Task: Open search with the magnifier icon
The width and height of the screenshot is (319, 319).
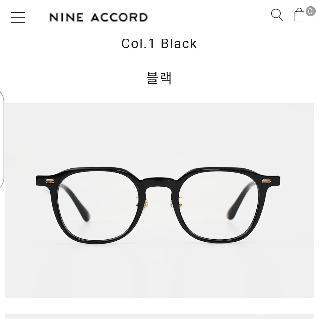Action: pyautogui.click(x=277, y=15)
